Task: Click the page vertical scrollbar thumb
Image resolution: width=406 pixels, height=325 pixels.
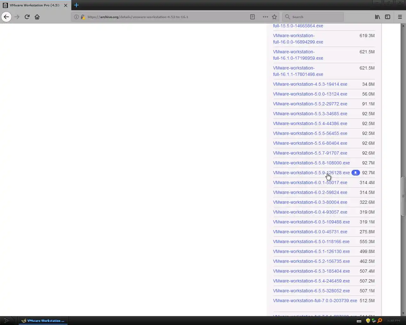Action: tap(403, 196)
